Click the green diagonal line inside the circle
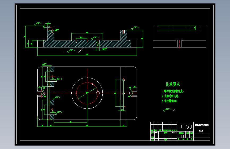 87,93
